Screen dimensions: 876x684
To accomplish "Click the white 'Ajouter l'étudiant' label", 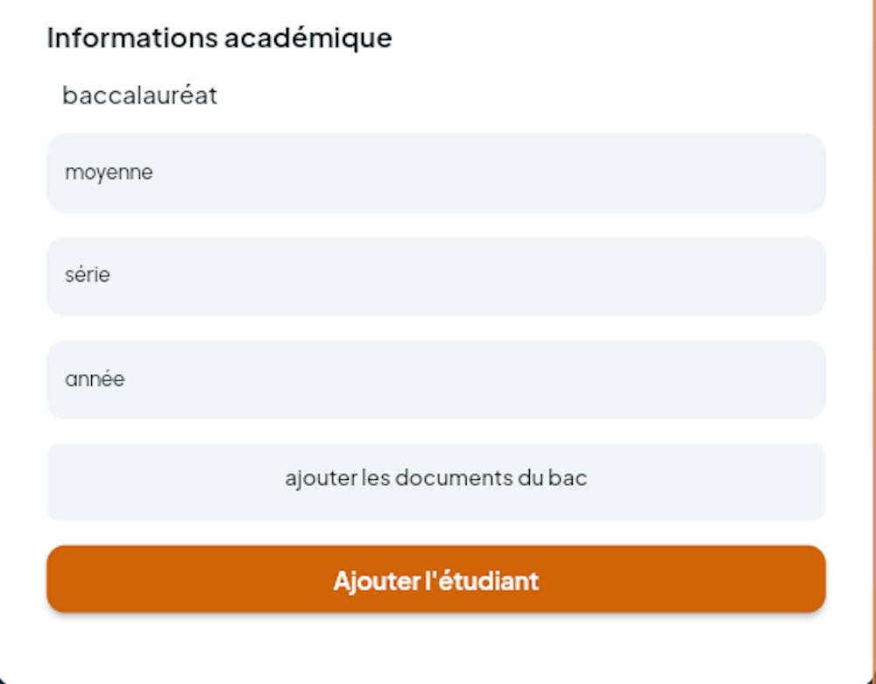I will point(435,580).
